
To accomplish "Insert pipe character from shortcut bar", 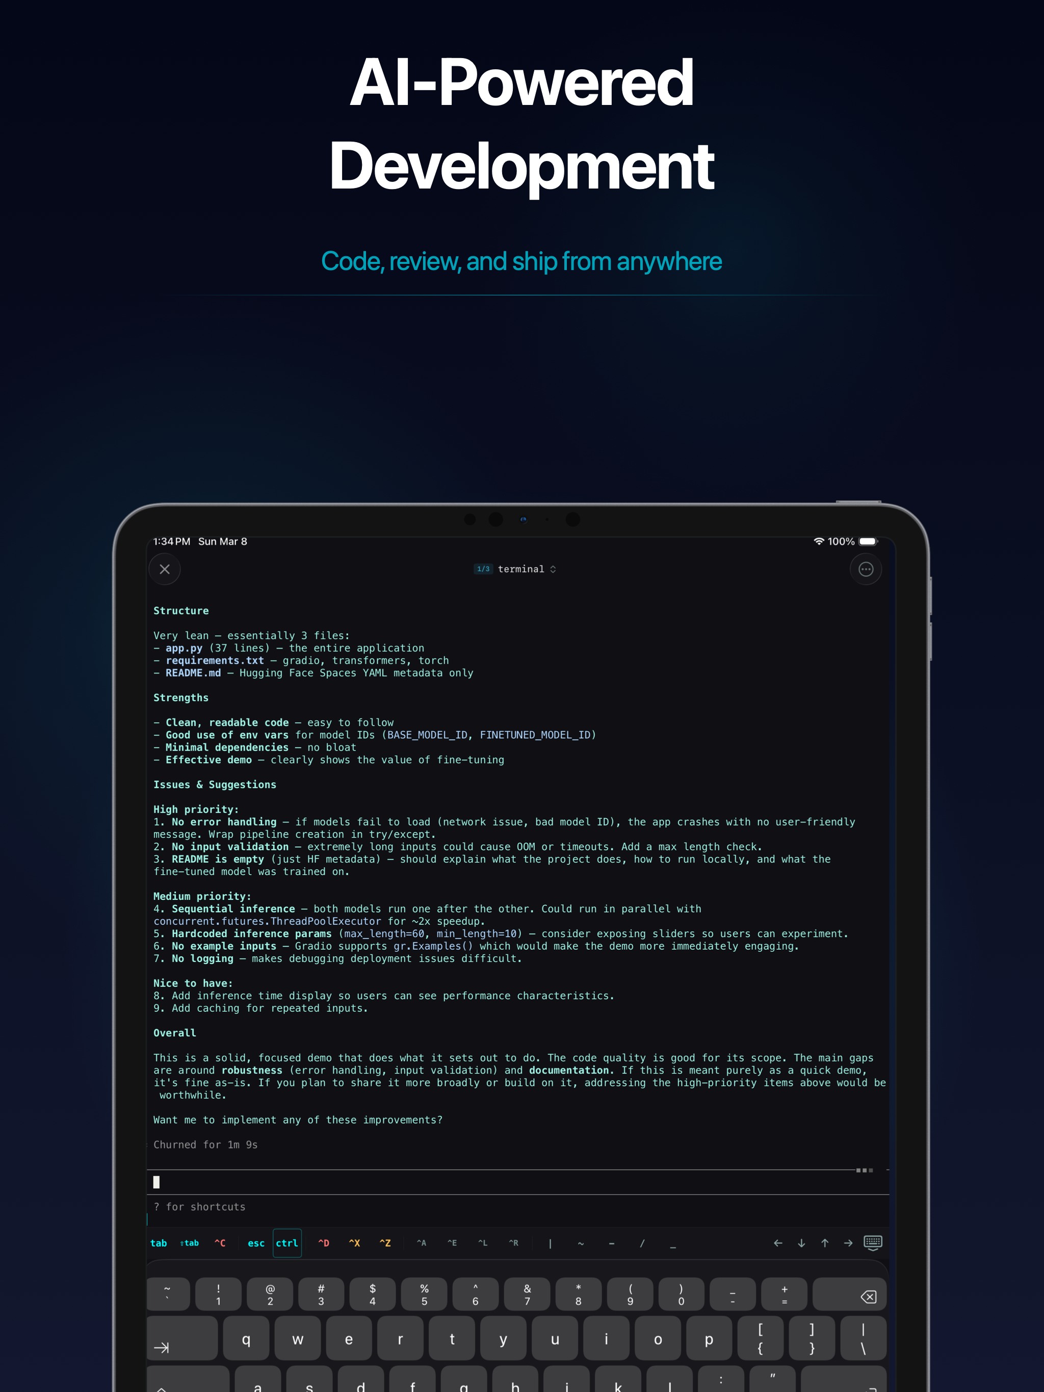I will pos(551,1243).
